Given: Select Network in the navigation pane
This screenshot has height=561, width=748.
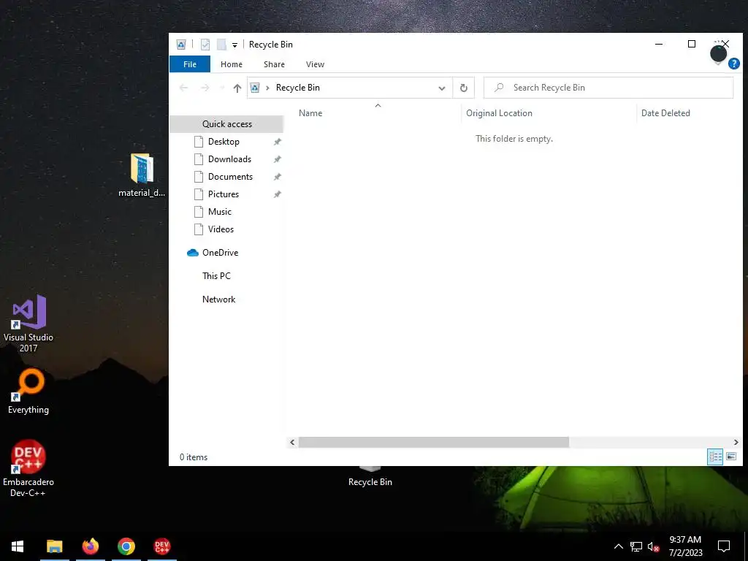Looking at the screenshot, I should (x=219, y=299).
